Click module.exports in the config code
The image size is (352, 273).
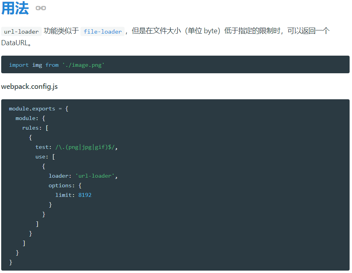(32, 108)
